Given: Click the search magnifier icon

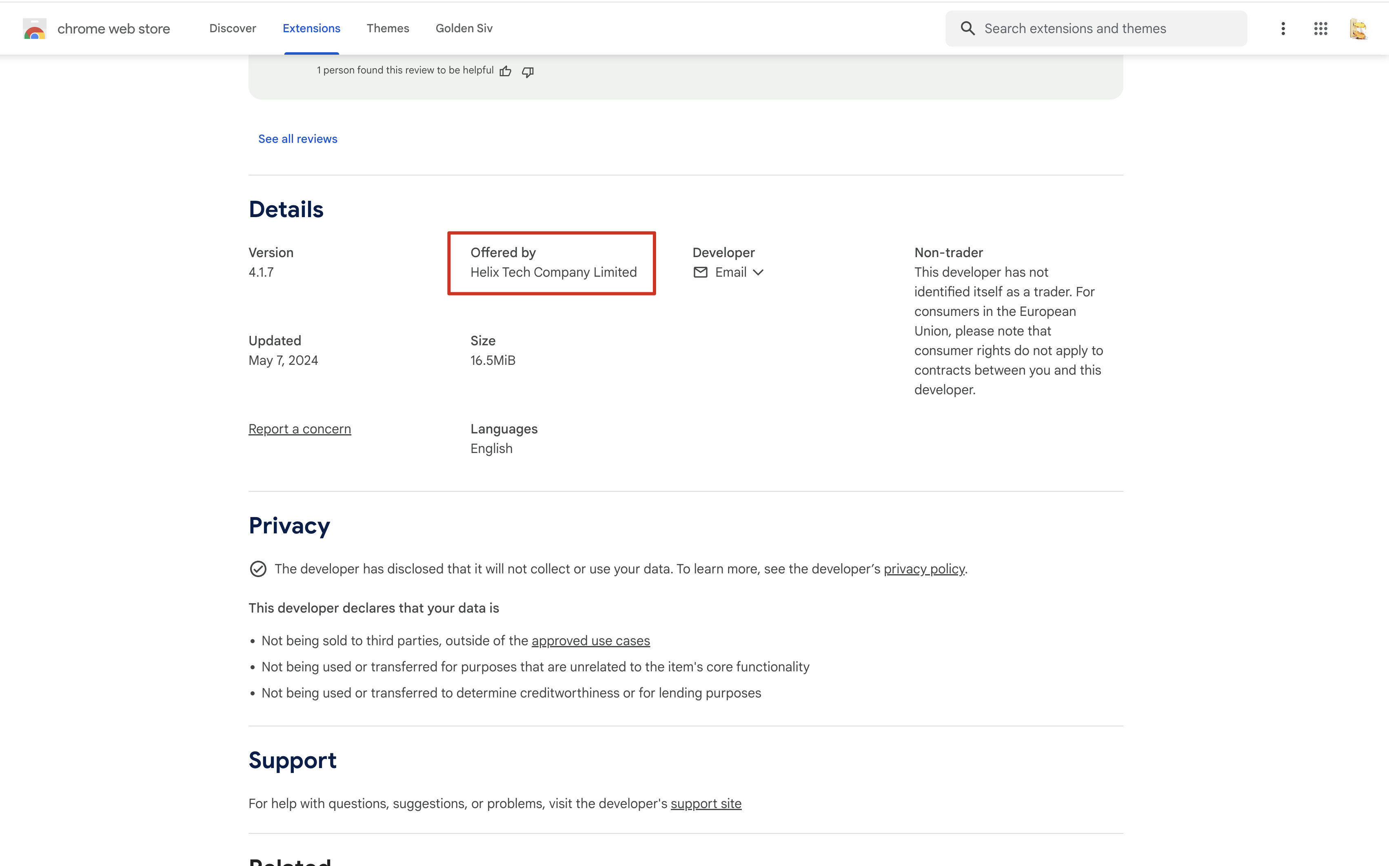Looking at the screenshot, I should tap(967, 29).
